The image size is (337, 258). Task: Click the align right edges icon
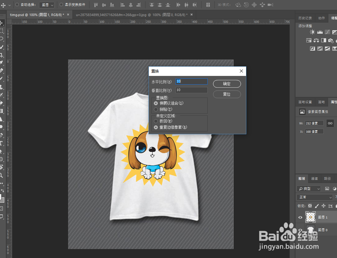(139, 5)
